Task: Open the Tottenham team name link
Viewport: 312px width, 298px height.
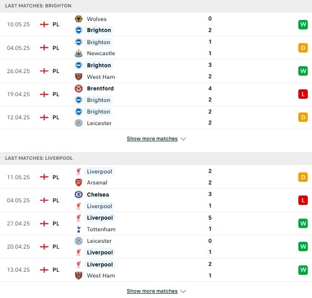Action: pyautogui.click(x=101, y=230)
